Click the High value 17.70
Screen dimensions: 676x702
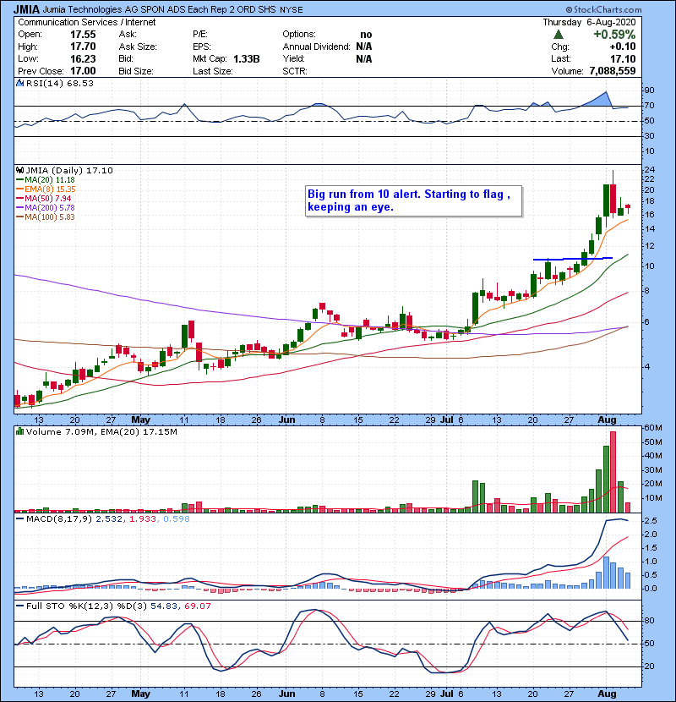coord(83,47)
